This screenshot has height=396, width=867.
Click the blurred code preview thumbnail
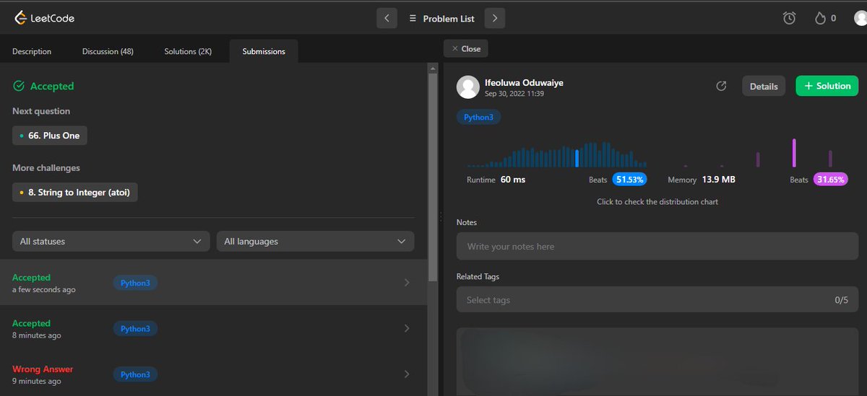[x=657, y=362]
